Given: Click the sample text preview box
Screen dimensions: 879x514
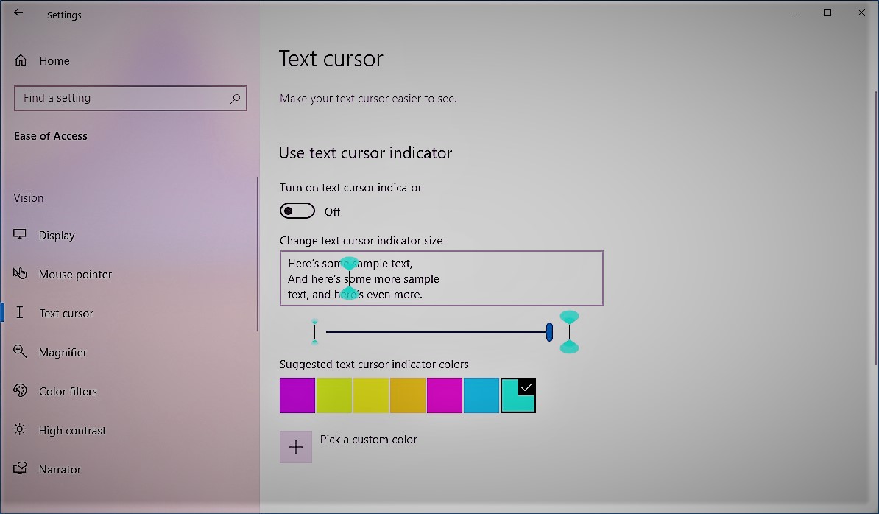Looking at the screenshot, I should [x=442, y=278].
